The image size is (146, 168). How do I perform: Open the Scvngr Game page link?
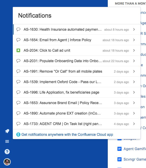[135, 159]
